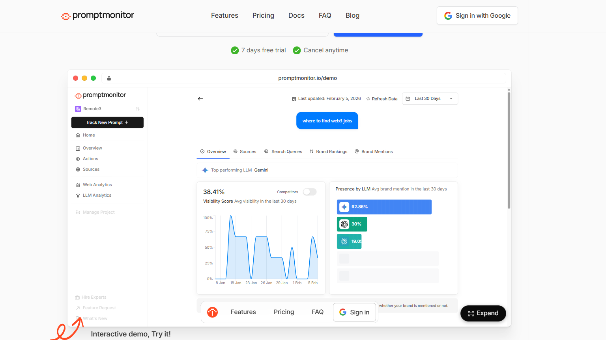The height and width of the screenshot is (340, 606).
Task: Click the sort arrows next to Remote3
Action: click(x=138, y=109)
